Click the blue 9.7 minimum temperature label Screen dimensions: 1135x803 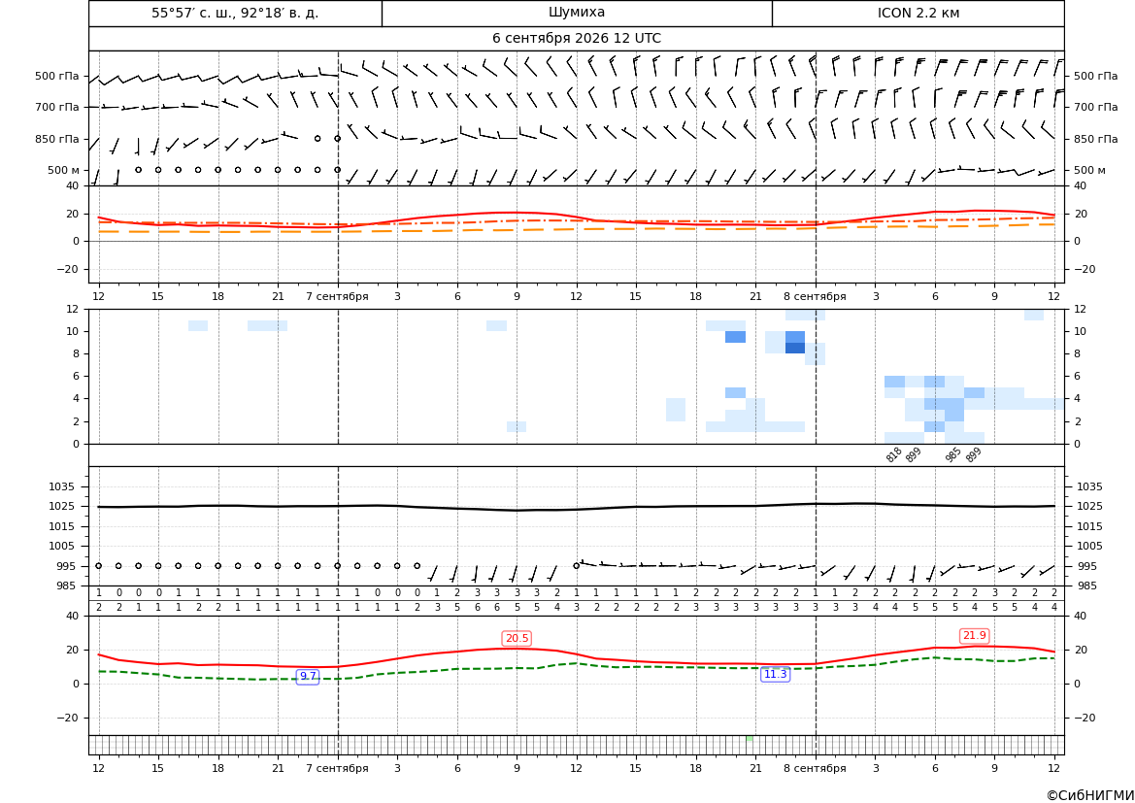(308, 676)
